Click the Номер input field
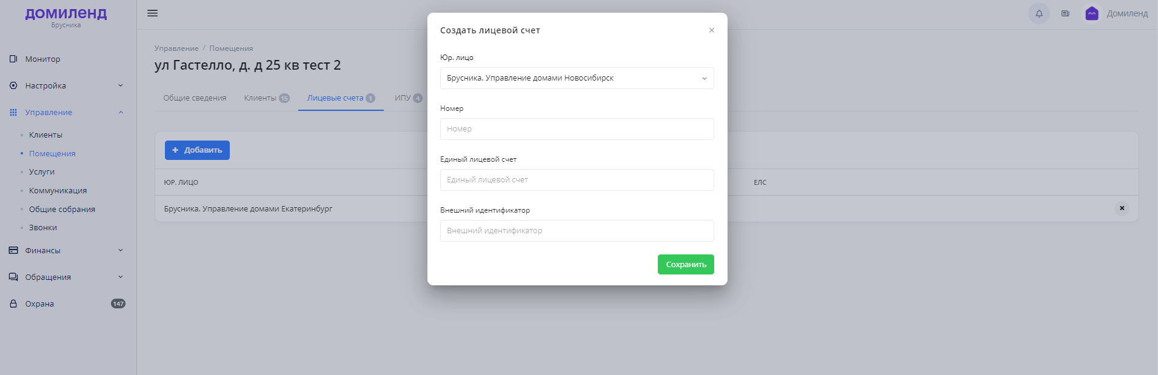Image resolution: width=1158 pixels, height=375 pixels. (577, 129)
